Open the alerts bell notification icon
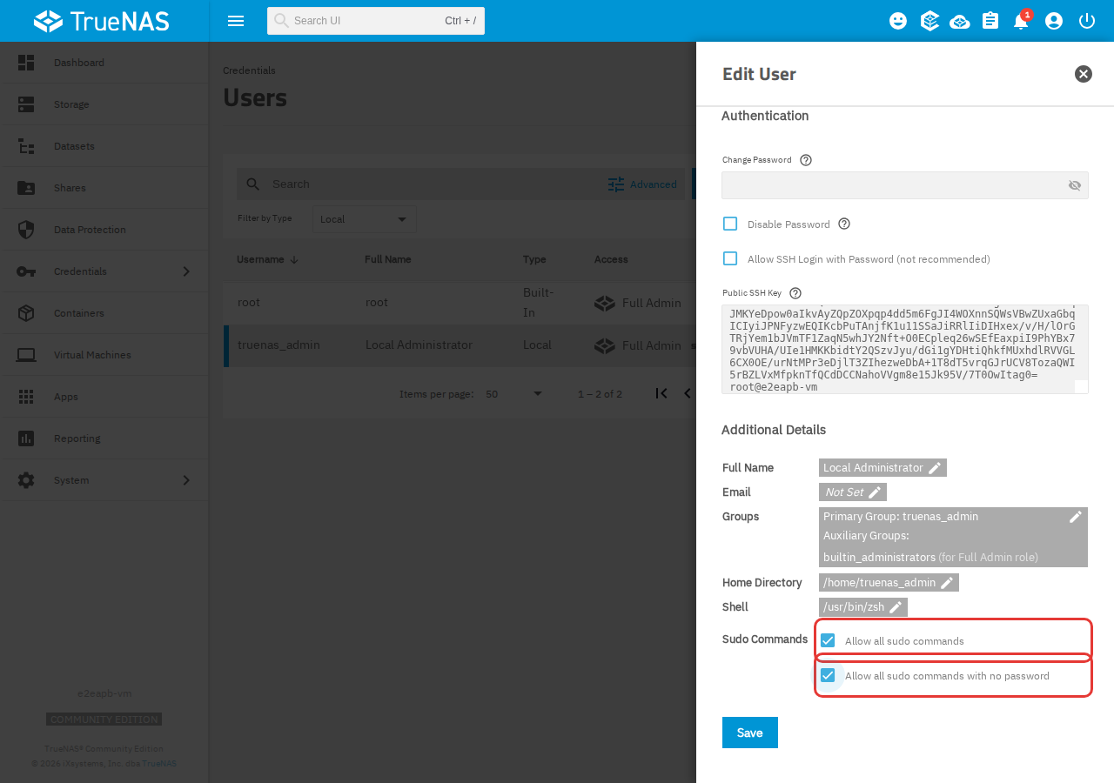 1021,21
